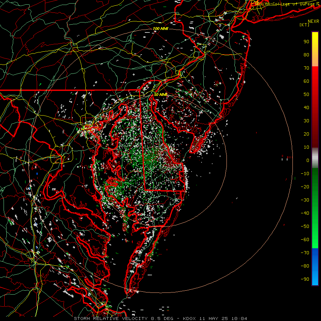Select the -70 scale value
The width and height of the screenshot is (321, 321).
[305, 253]
